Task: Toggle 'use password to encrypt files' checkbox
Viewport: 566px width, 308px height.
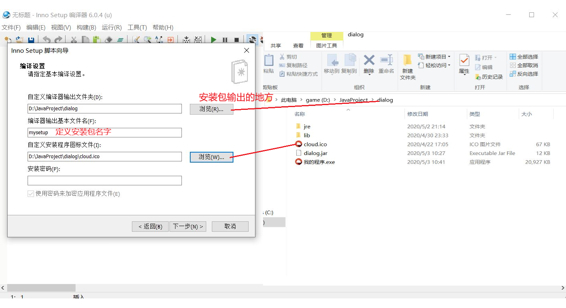Action: pyautogui.click(x=31, y=194)
